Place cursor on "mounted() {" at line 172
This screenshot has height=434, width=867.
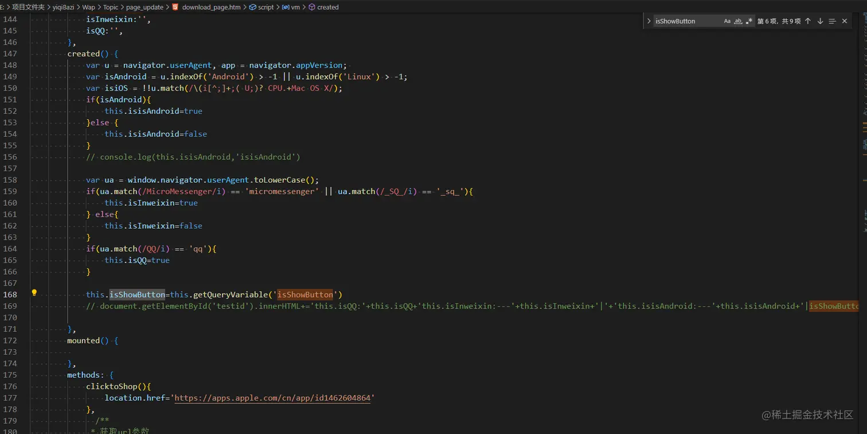coord(93,341)
